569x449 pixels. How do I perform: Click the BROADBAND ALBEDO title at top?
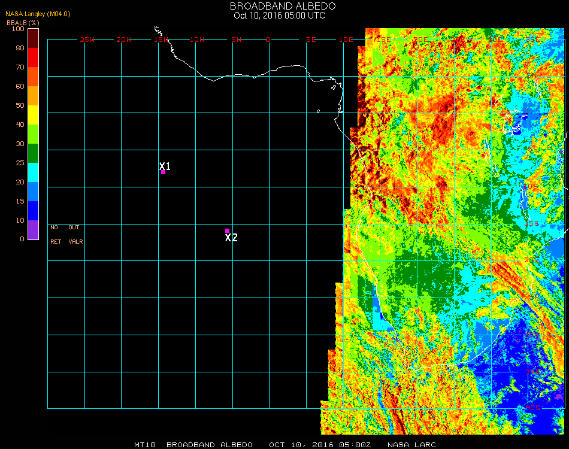coord(283,6)
